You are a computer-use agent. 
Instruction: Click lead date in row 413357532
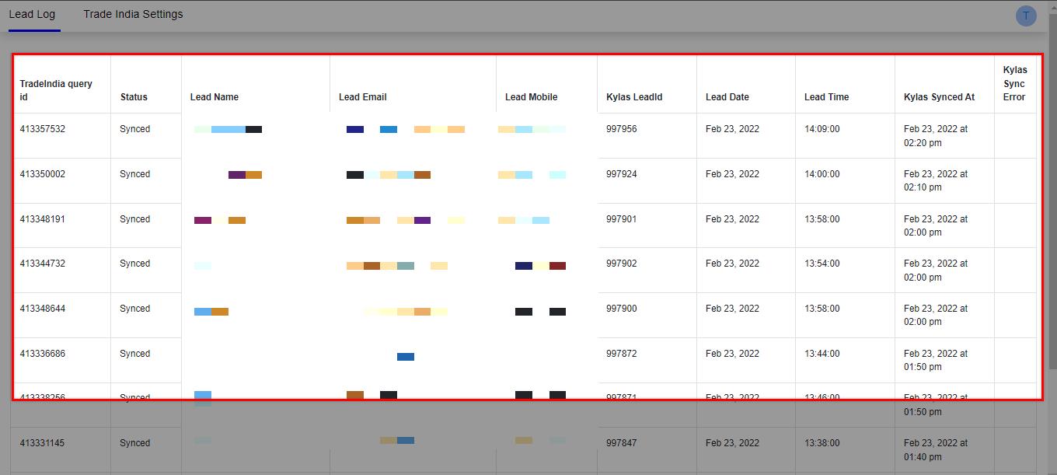[732, 129]
